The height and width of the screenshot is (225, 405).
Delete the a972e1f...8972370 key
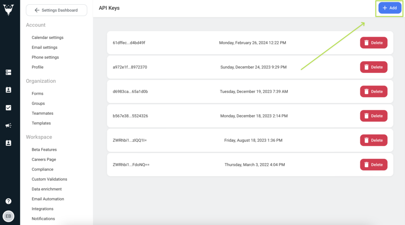pyautogui.click(x=373, y=67)
